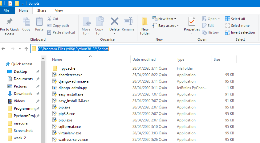Click Paste shortcut option
This screenshot has width=260, height=143.
(x=61, y=32)
